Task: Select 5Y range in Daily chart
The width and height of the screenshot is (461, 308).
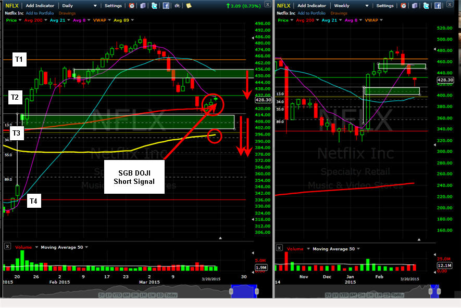Action: (x=102, y=295)
